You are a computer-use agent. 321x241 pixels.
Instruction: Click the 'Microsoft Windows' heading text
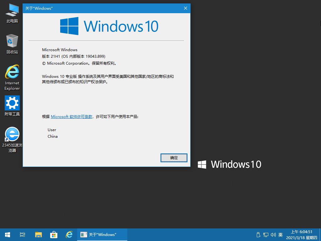[60, 50]
